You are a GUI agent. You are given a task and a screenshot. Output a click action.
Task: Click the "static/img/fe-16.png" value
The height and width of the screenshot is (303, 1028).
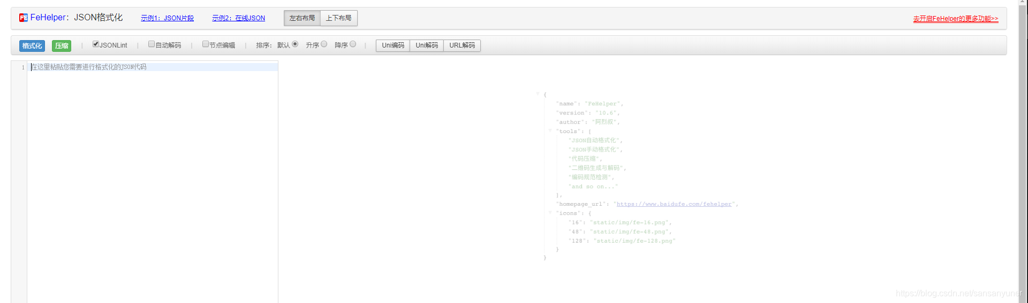click(x=629, y=222)
